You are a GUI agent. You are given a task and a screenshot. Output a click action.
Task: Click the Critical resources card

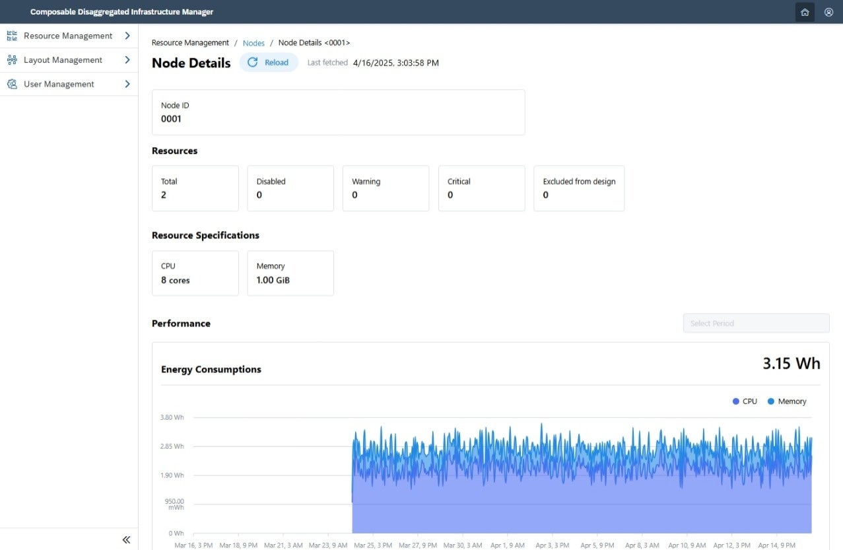pyautogui.click(x=481, y=188)
